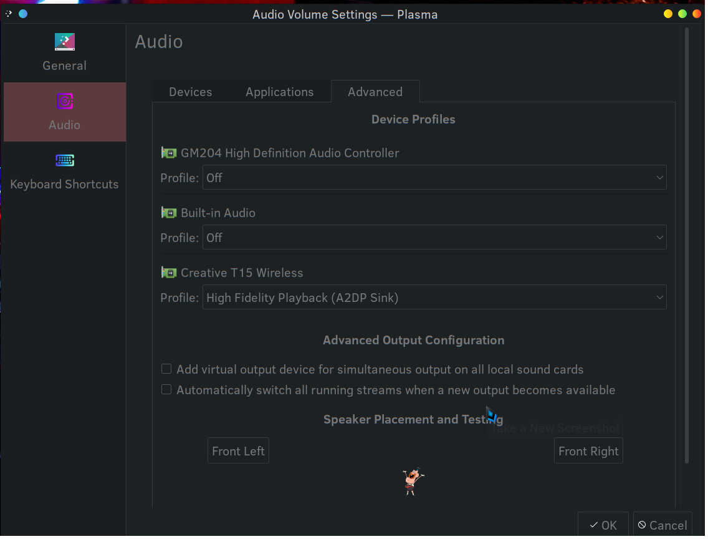
Task: Open the General settings icon in sidebar
Action: click(x=65, y=42)
